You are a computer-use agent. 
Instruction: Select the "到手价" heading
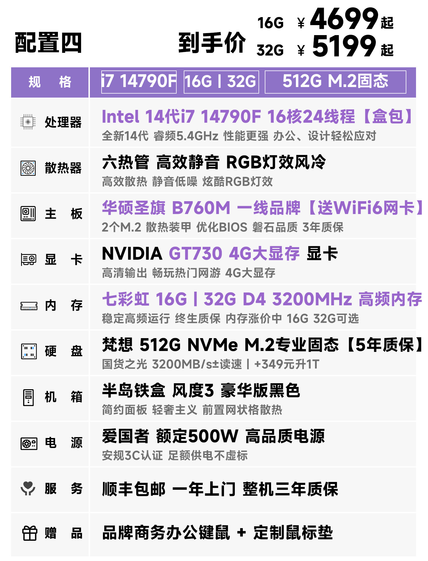[212, 43]
